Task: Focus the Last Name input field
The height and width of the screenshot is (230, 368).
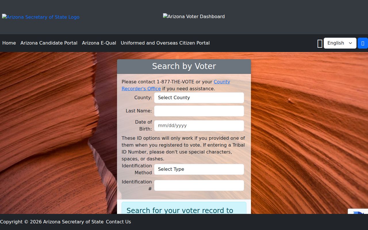Action: (199, 111)
